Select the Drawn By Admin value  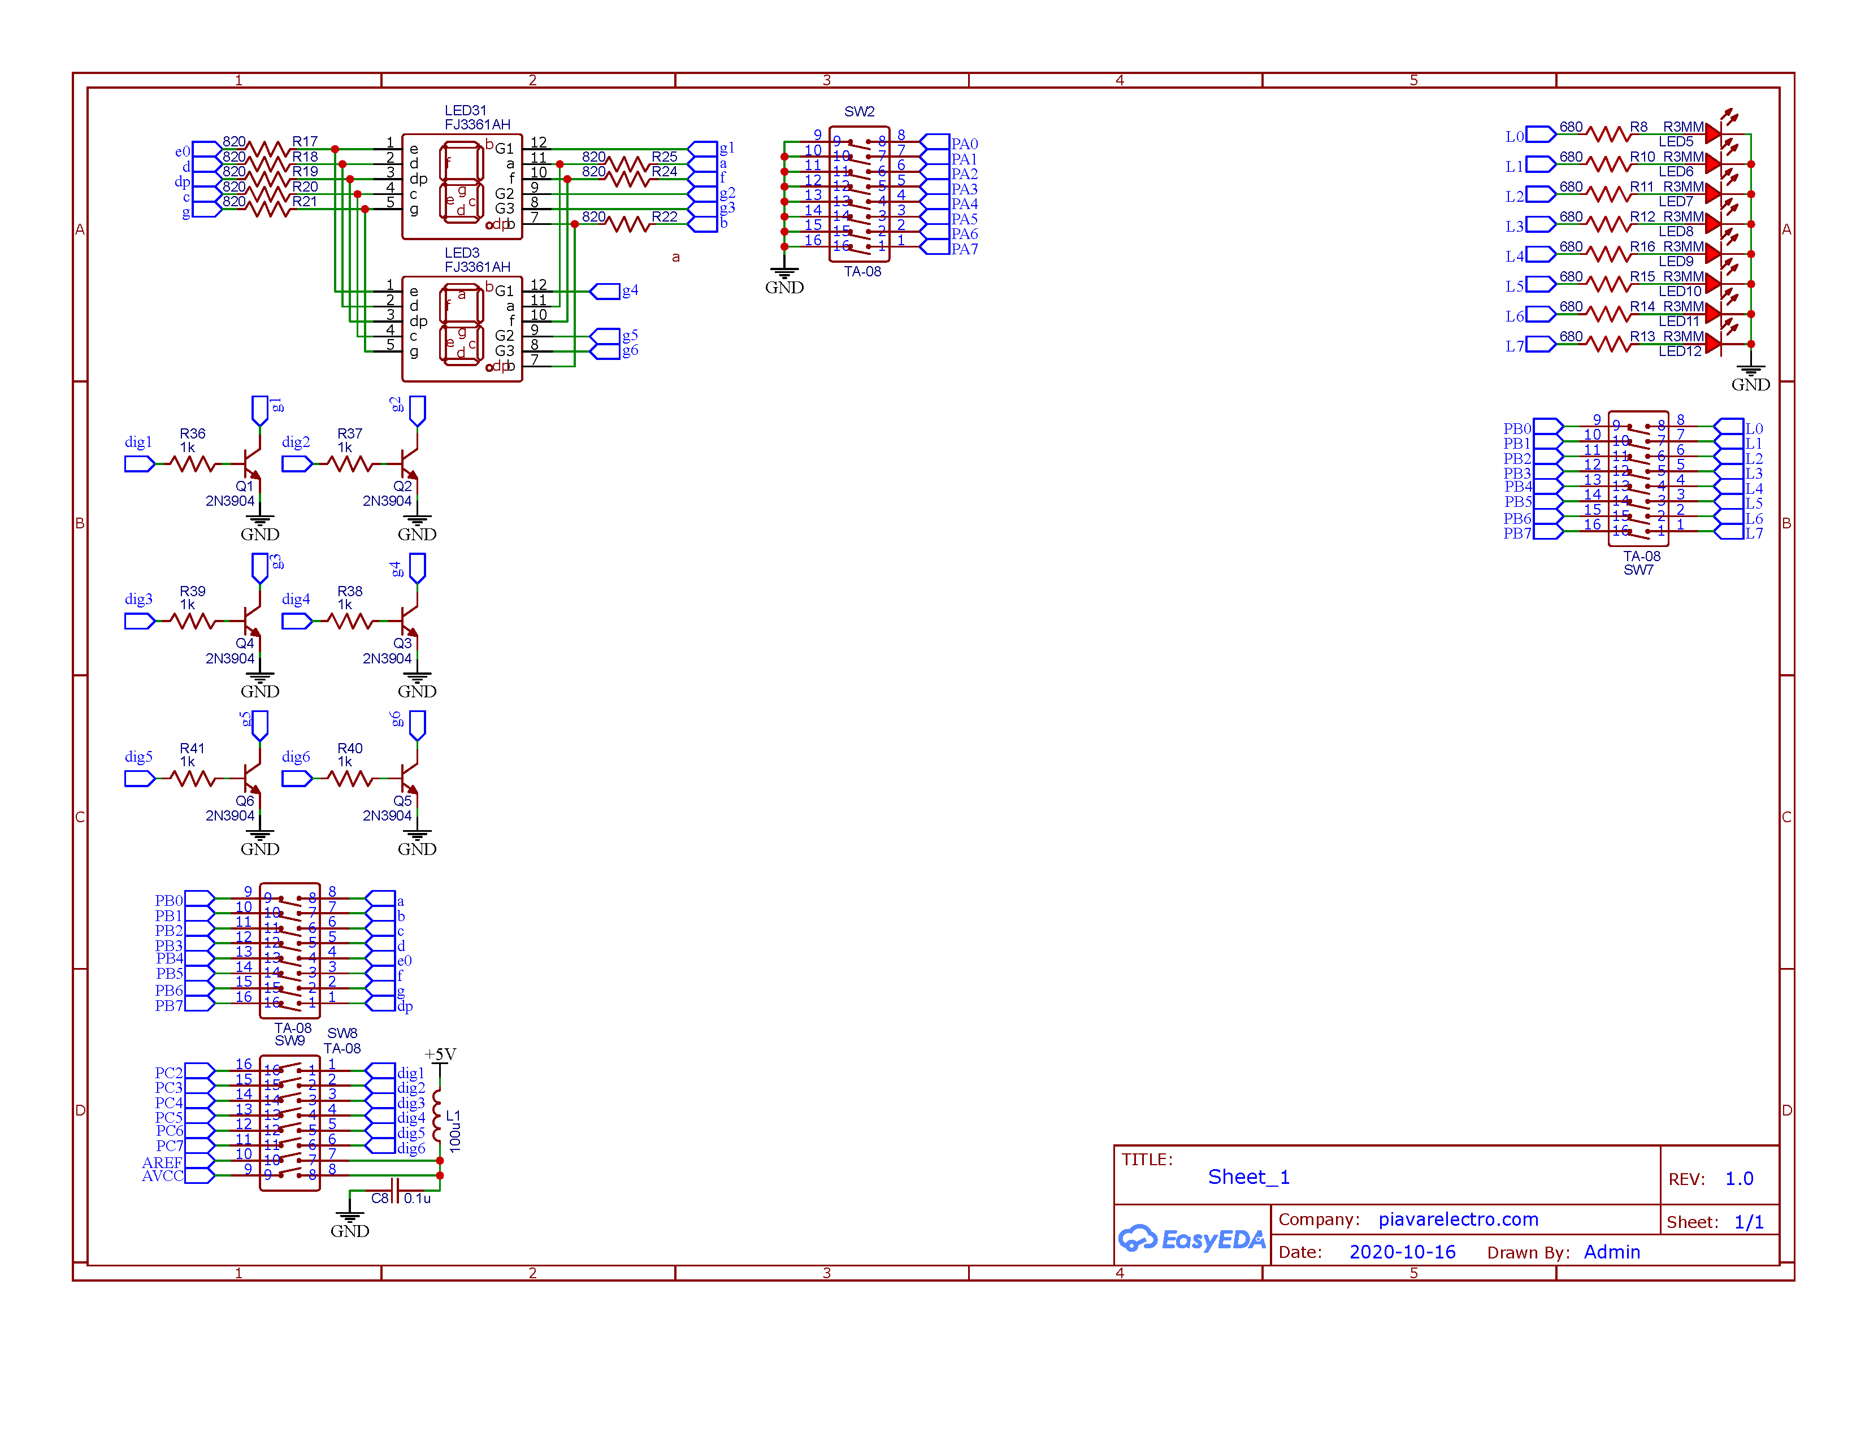(x=1611, y=1252)
